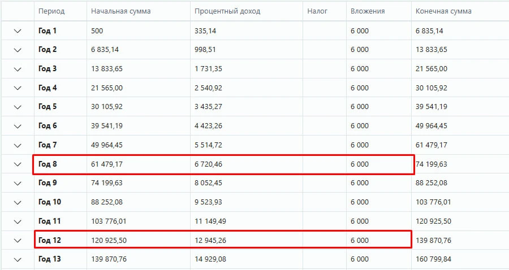The height and width of the screenshot is (270, 509).
Task: Click final amount 74 199,63 in Год 8
Action: tap(432, 164)
